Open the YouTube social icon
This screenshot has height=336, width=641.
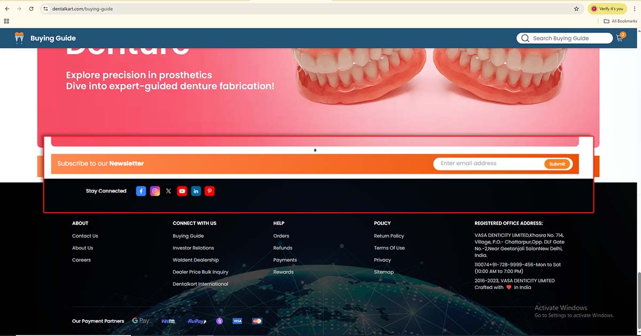tap(182, 191)
